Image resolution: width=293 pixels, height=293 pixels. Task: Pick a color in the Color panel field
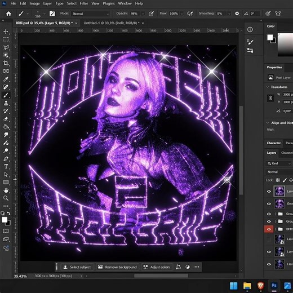285,45
